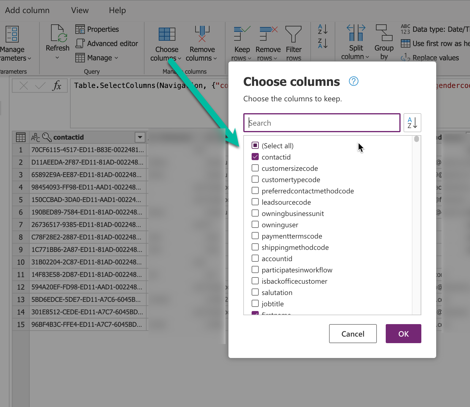Expand the Manage parameters dropdown arrow

pyautogui.click(x=29, y=58)
